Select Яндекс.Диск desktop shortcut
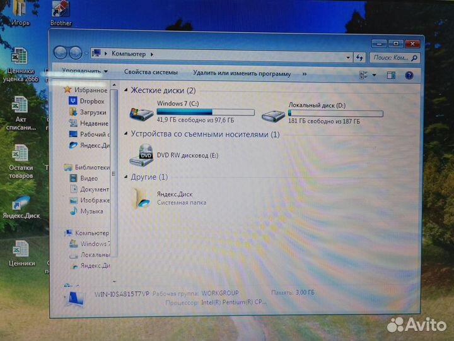 coord(21,207)
